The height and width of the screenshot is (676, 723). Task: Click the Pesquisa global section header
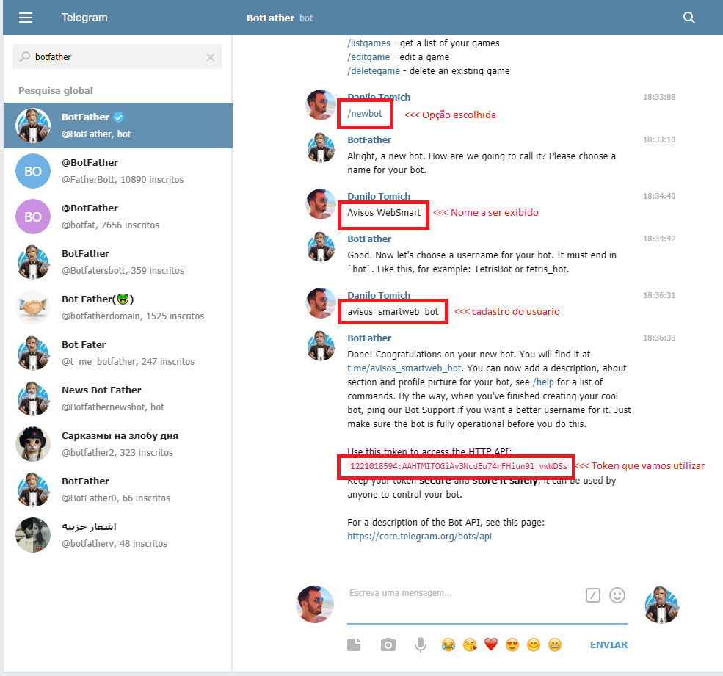55,90
